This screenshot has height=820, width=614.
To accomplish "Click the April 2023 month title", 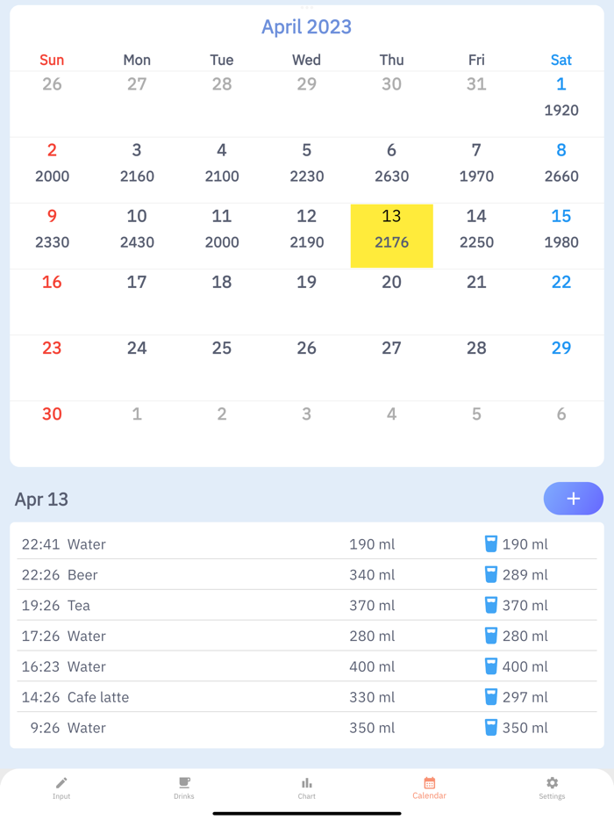I will pos(306,27).
